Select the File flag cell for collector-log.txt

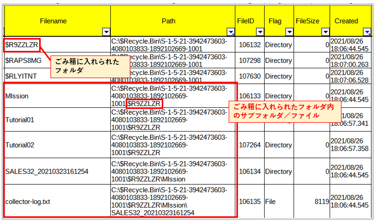[x=279, y=201]
